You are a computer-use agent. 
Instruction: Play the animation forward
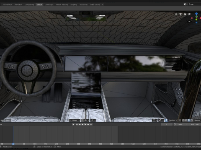coord(85,124)
